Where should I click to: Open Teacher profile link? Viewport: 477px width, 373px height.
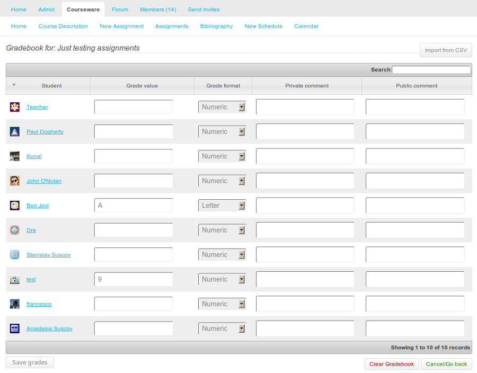tap(37, 107)
